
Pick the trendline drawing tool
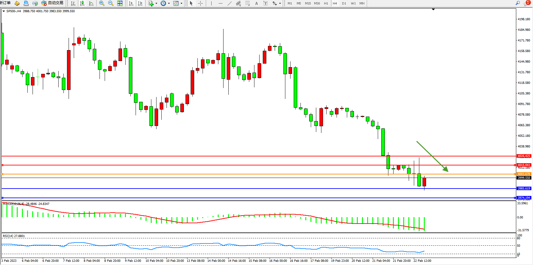[229, 3]
